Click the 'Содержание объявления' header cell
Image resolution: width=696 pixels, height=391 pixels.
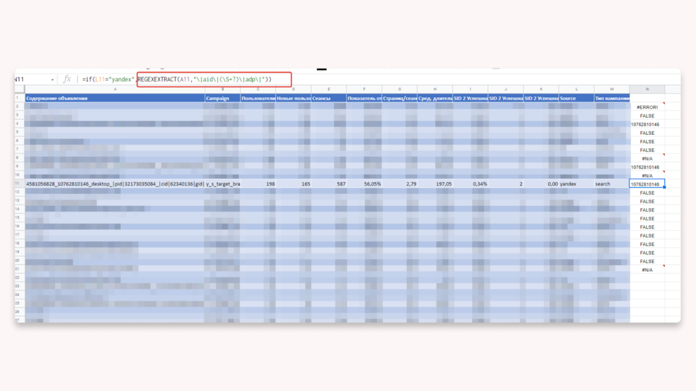(x=115, y=98)
